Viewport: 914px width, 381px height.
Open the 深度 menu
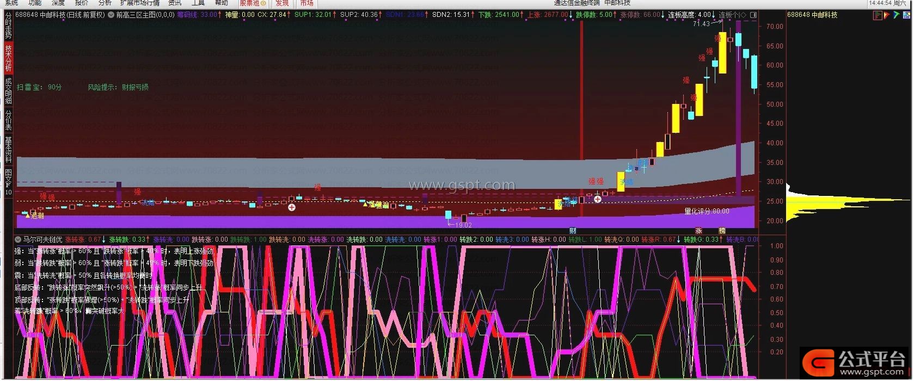click(58, 3)
